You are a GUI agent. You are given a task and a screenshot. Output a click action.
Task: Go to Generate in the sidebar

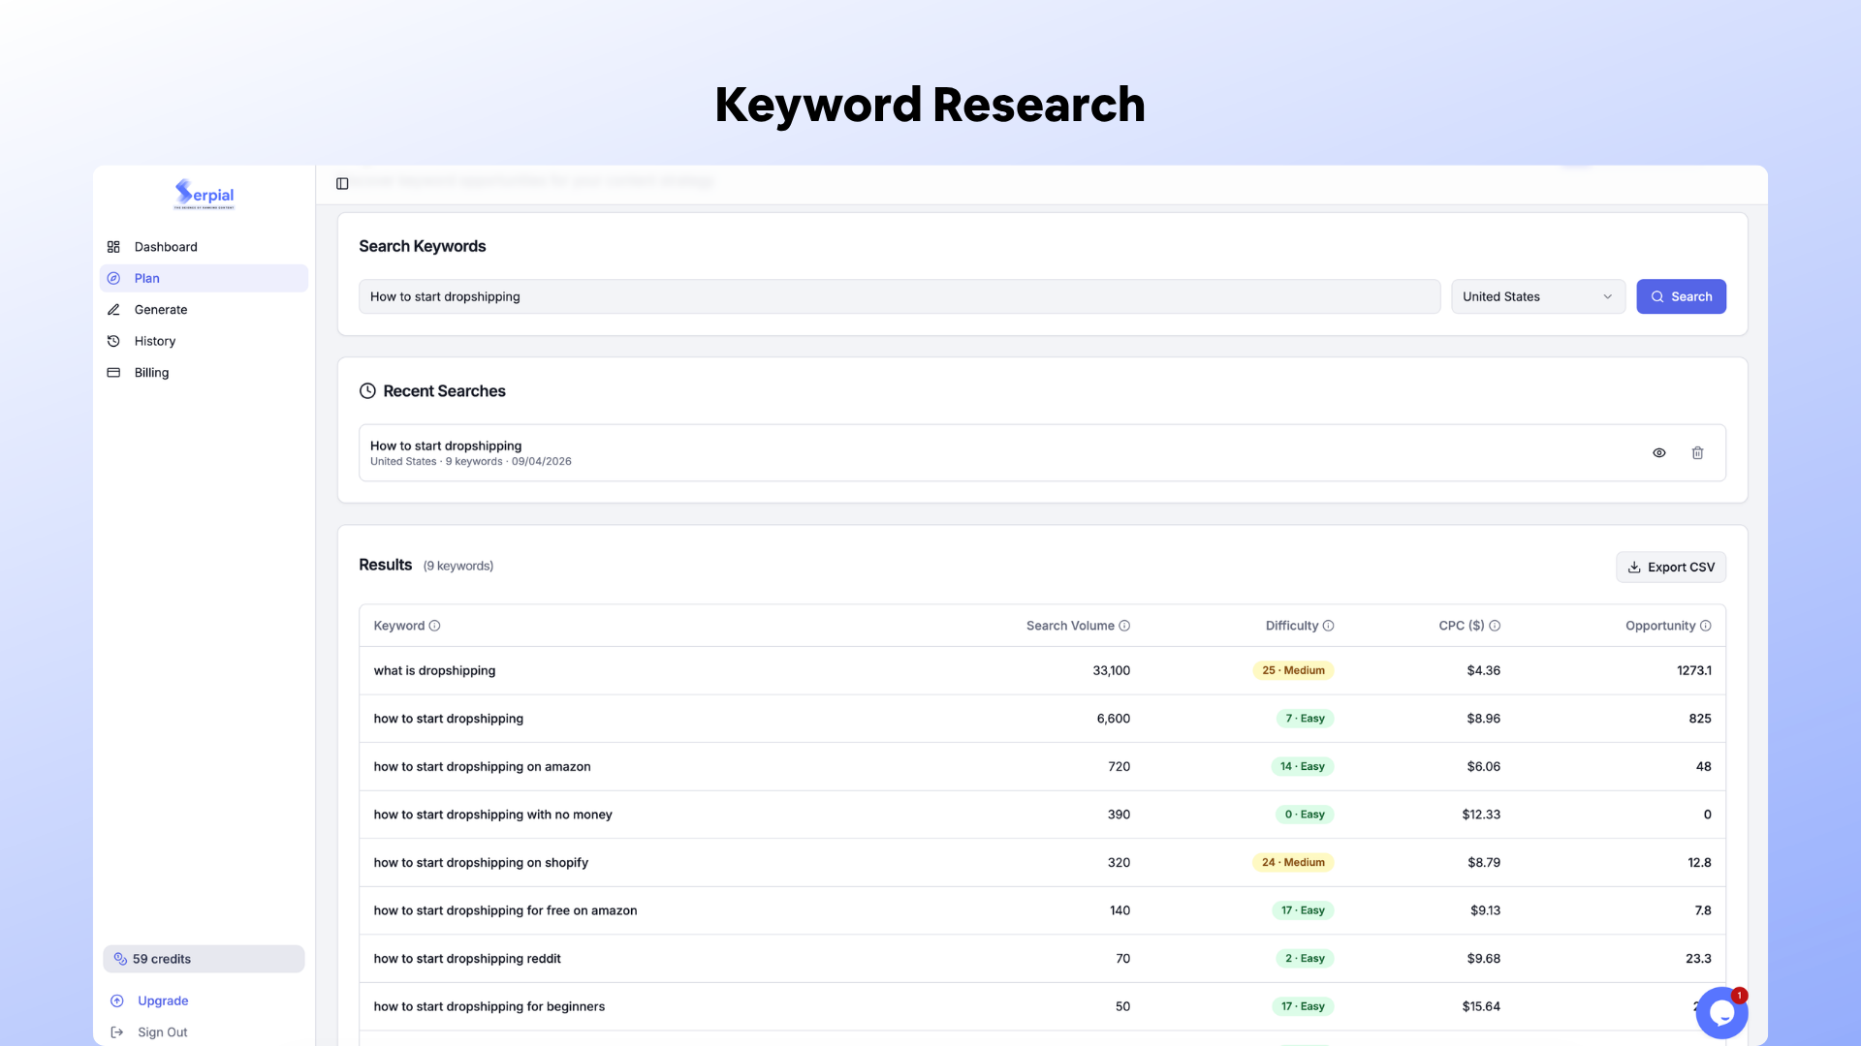tap(161, 310)
